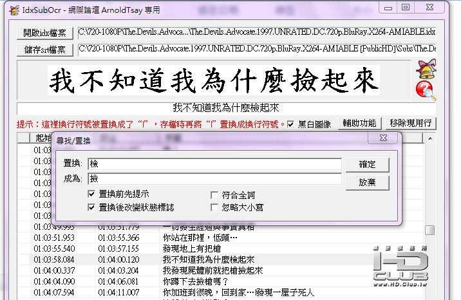Screen dimensions: 461x300
Task: Click end time 01:04:03.204
Action: coord(118,270)
